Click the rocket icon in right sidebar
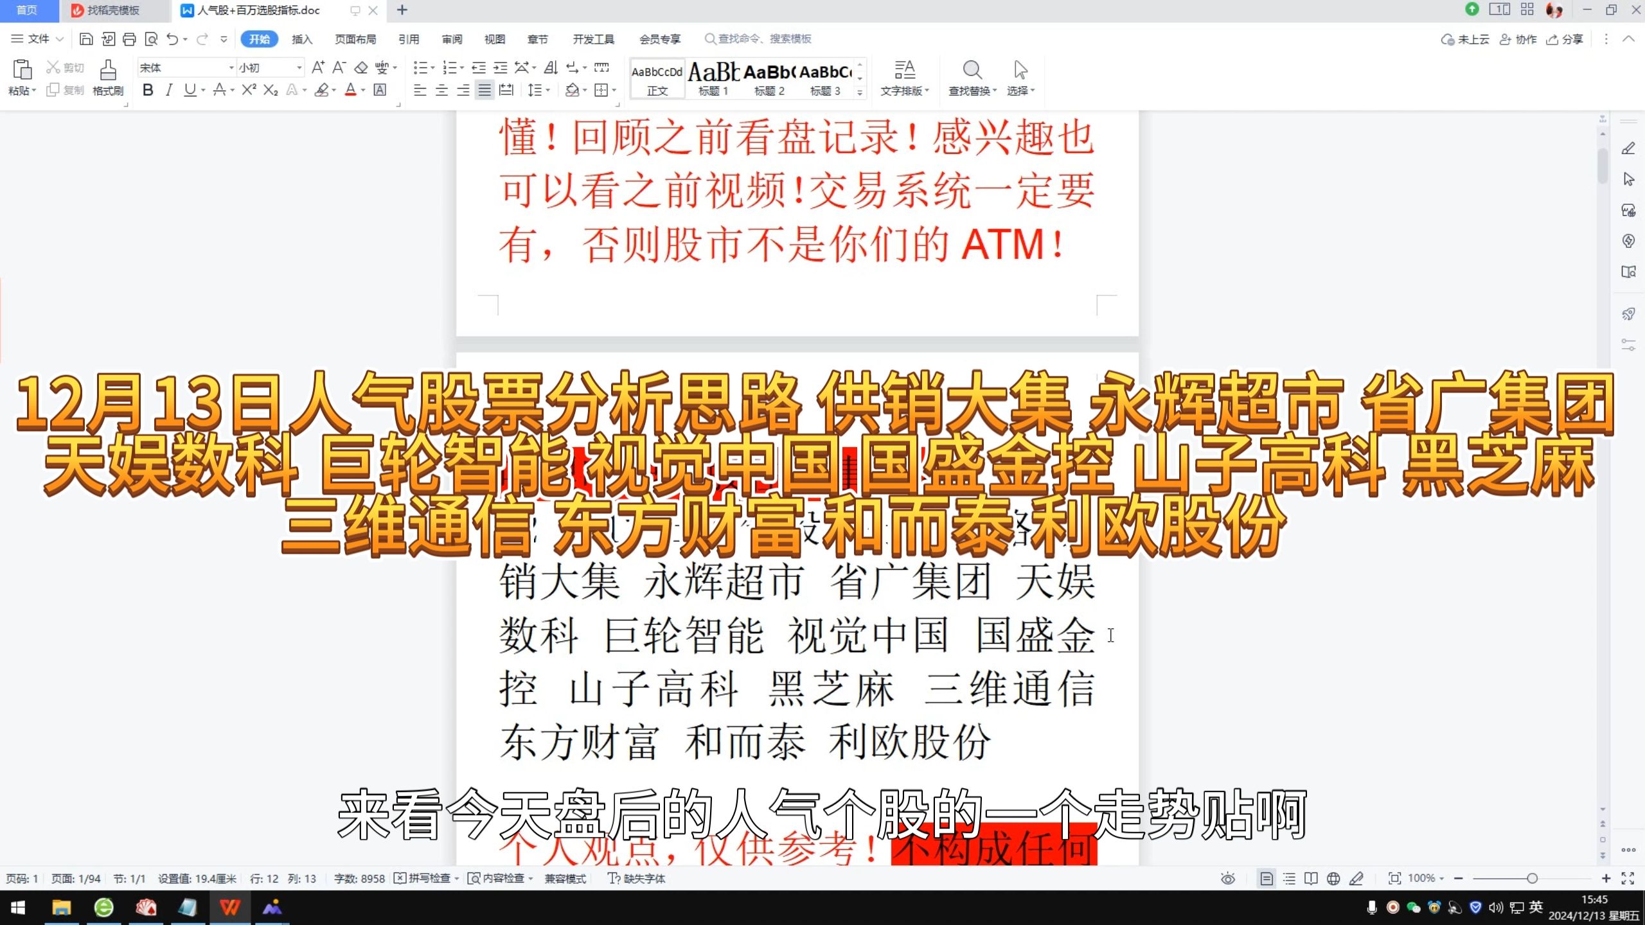The image size is (1645, 925). point(1628,314)
